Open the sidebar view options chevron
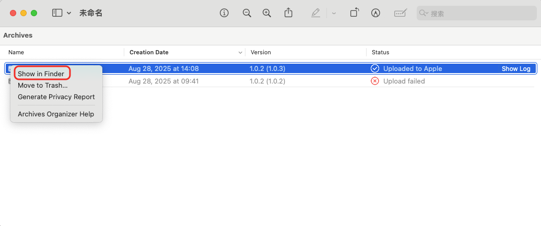Screen dimensions: 541x226 tap(68, 13)
